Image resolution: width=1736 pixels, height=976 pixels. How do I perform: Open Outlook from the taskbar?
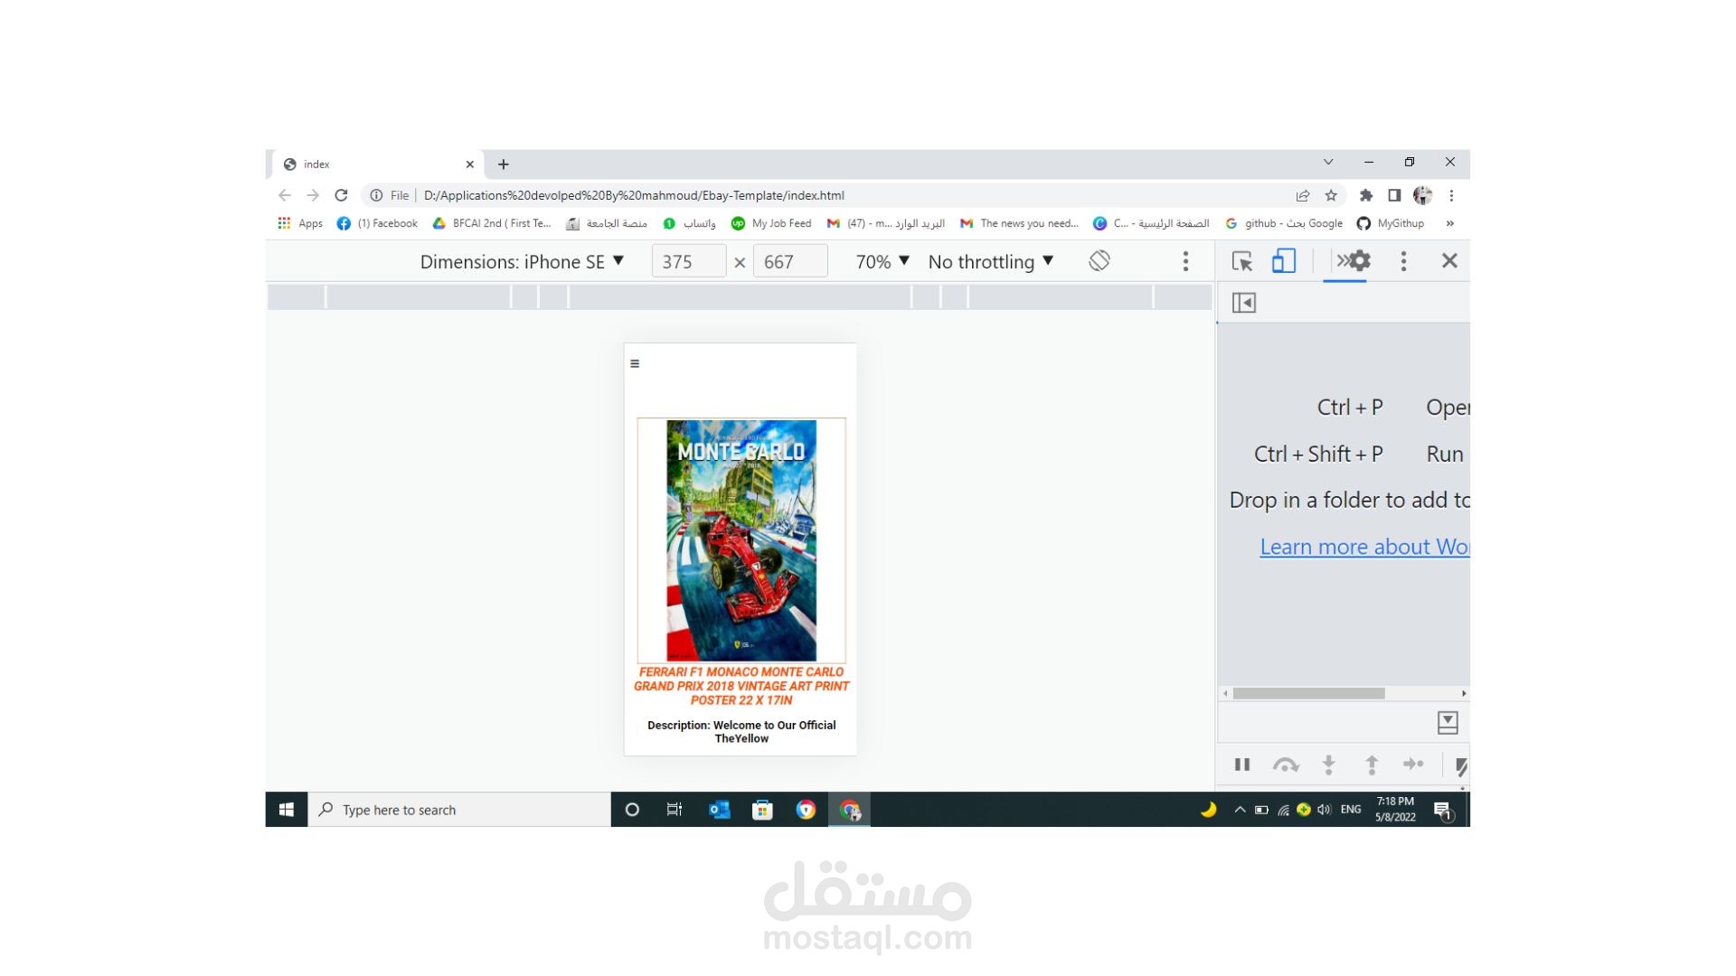pos(719,810)
